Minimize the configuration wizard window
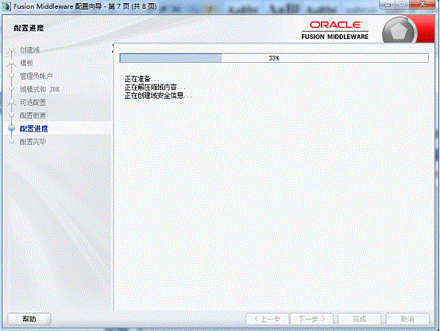This screenshot has width=440, height=331. point(388,4)
